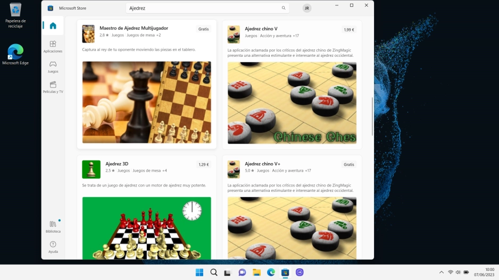499x280 pixels.
Task: Open the Biblioteca library
Action: tap(53, 227)
